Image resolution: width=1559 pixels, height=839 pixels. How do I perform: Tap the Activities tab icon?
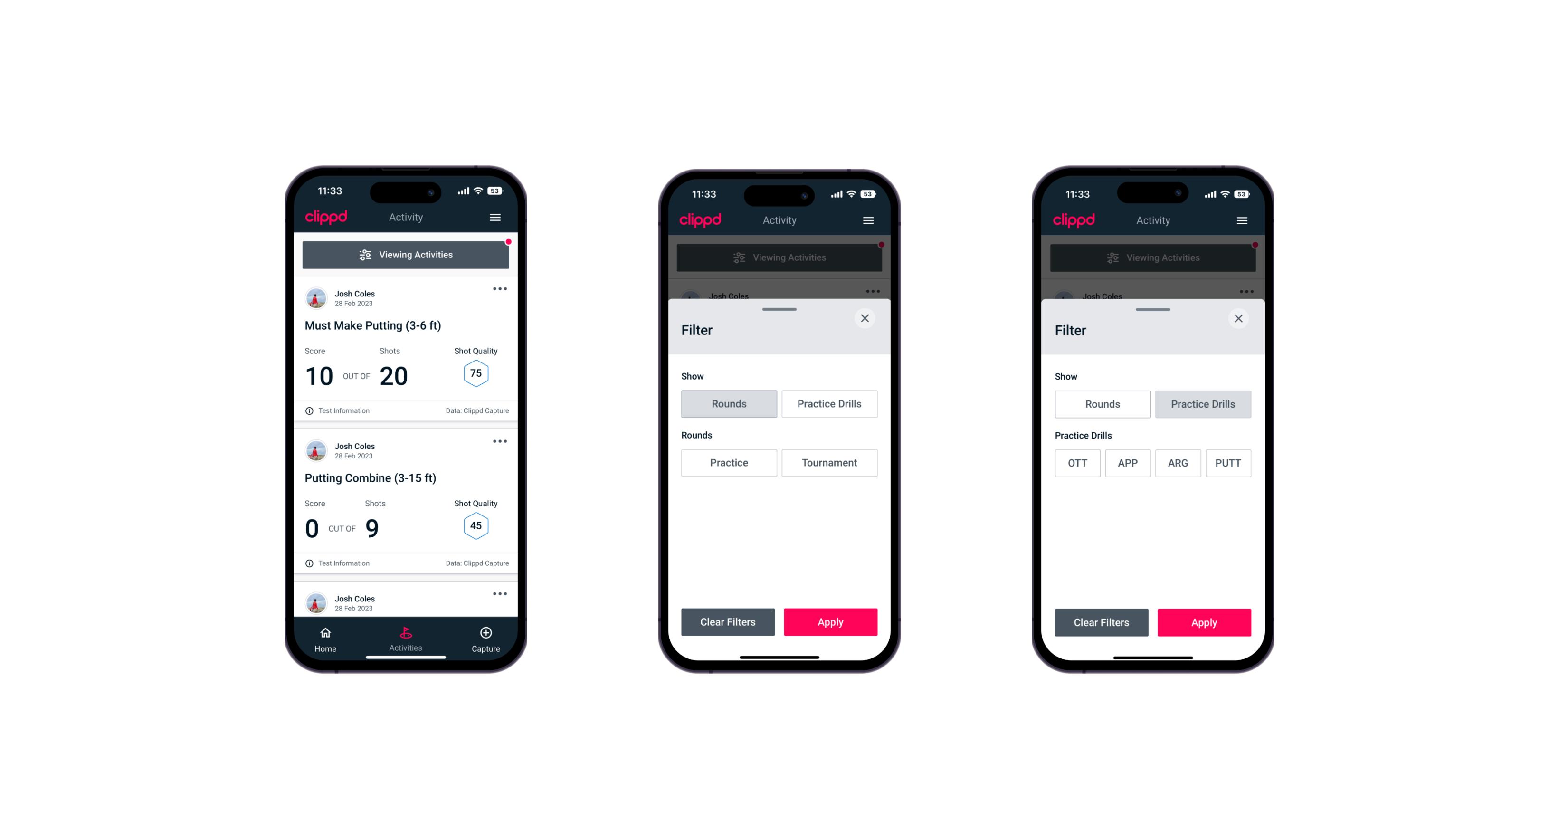pos(406,633)
